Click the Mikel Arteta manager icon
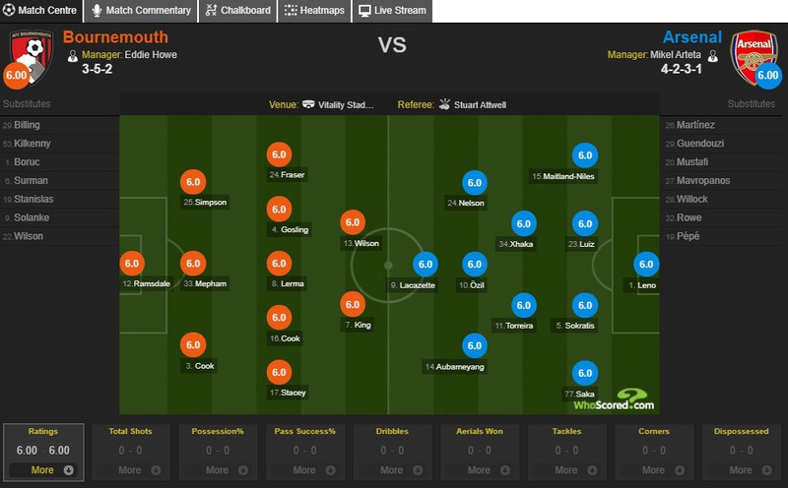Screen dimensions: 788x488 tap(712, 56)
